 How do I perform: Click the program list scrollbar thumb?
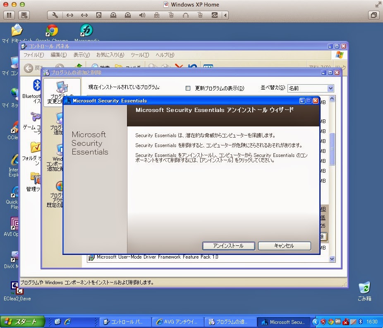[x=332, y=149]
